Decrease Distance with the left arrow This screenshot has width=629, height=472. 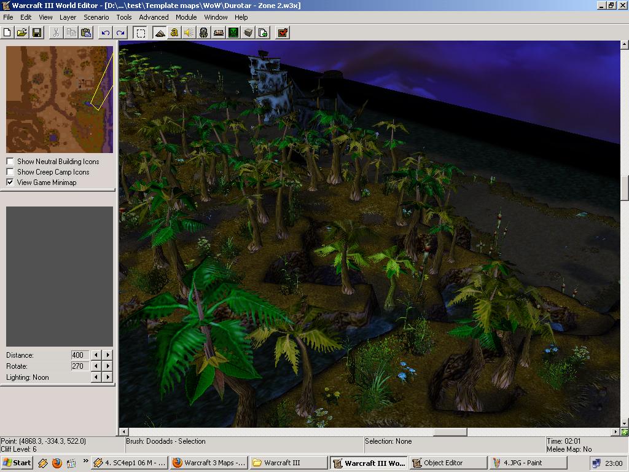(x=96, y=355)
